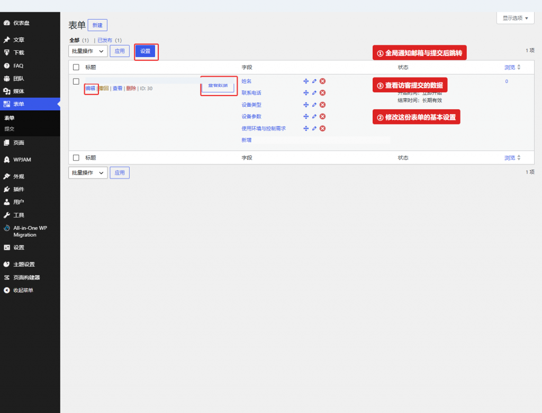The width and height of the screenshot is (542, 413).
Task: Click the 用户 user icon in sidebar
Action: [x=6, y=202]
